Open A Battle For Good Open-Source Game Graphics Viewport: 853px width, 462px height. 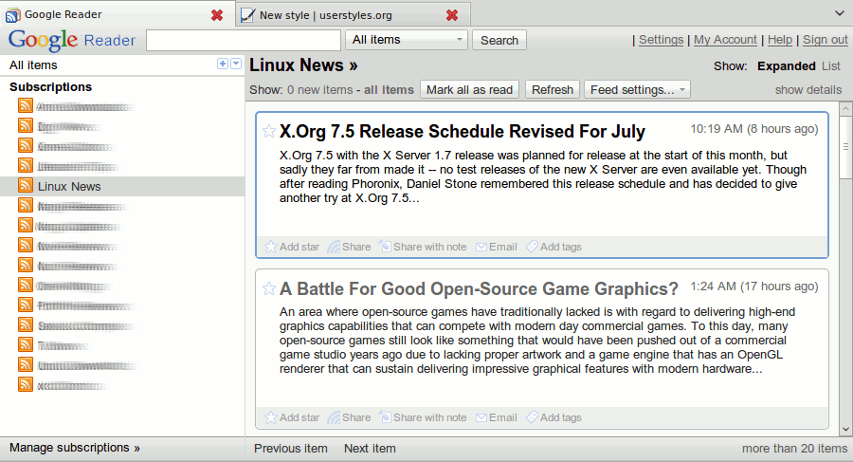(480, 288)
